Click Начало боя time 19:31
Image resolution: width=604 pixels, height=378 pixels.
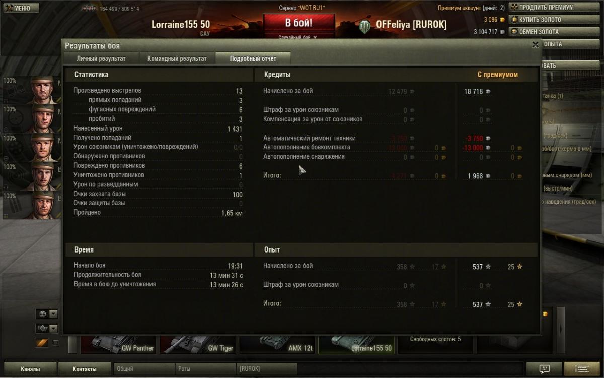click(x=235, y=266)
